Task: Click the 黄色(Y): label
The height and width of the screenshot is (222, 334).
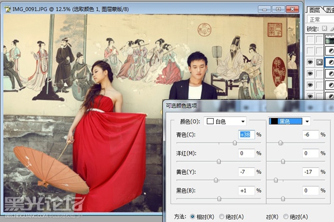Action: coord(186,172)
